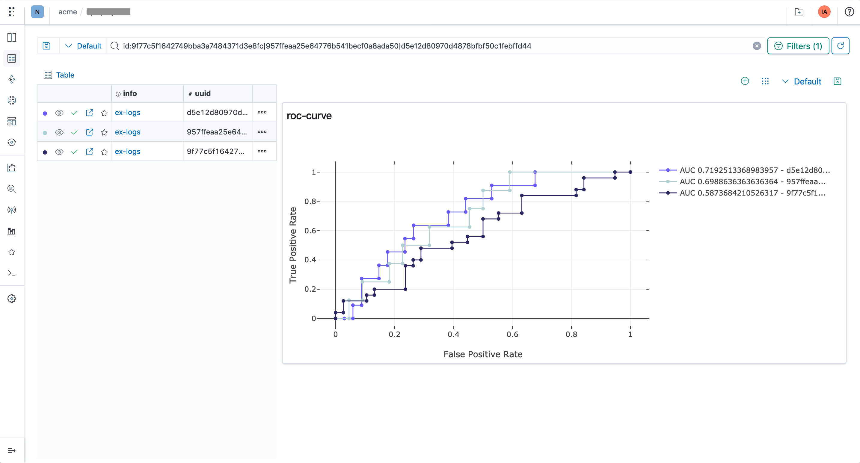
Task: Expand the sidebar with bottom arrow icon
Action: tap(12, 450)
